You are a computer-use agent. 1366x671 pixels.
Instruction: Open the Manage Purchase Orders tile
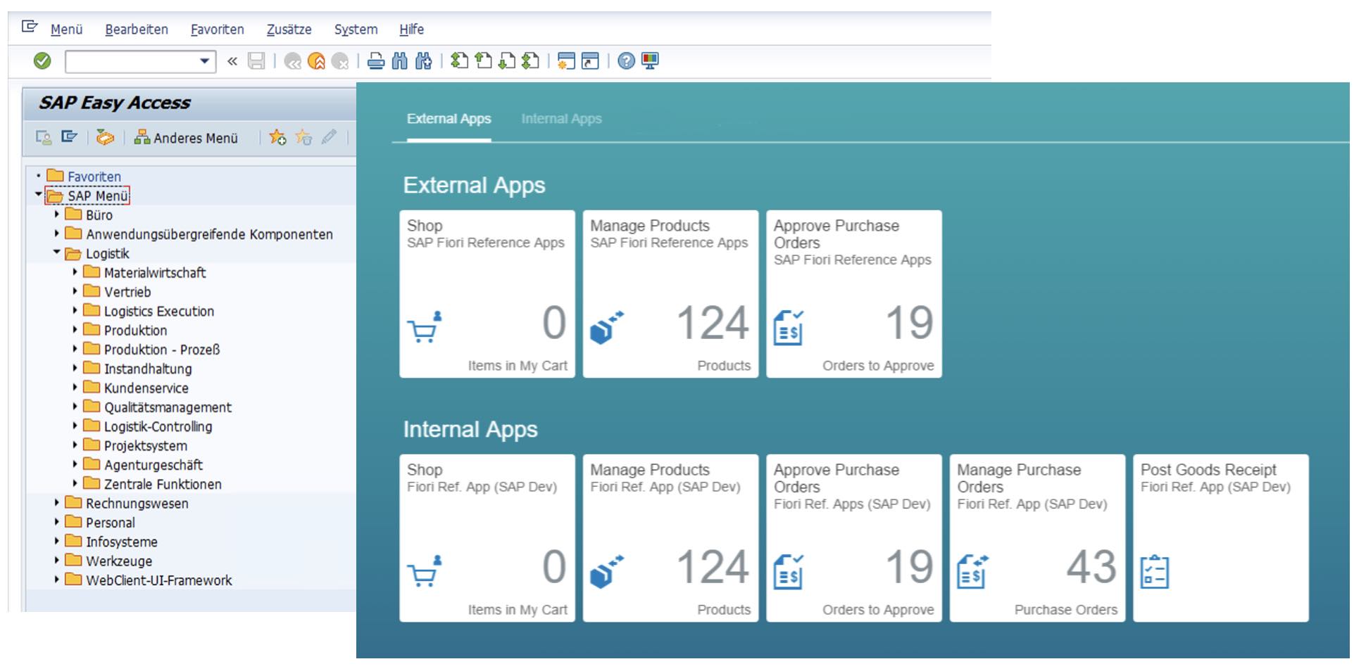click(x=1037, y=538)
